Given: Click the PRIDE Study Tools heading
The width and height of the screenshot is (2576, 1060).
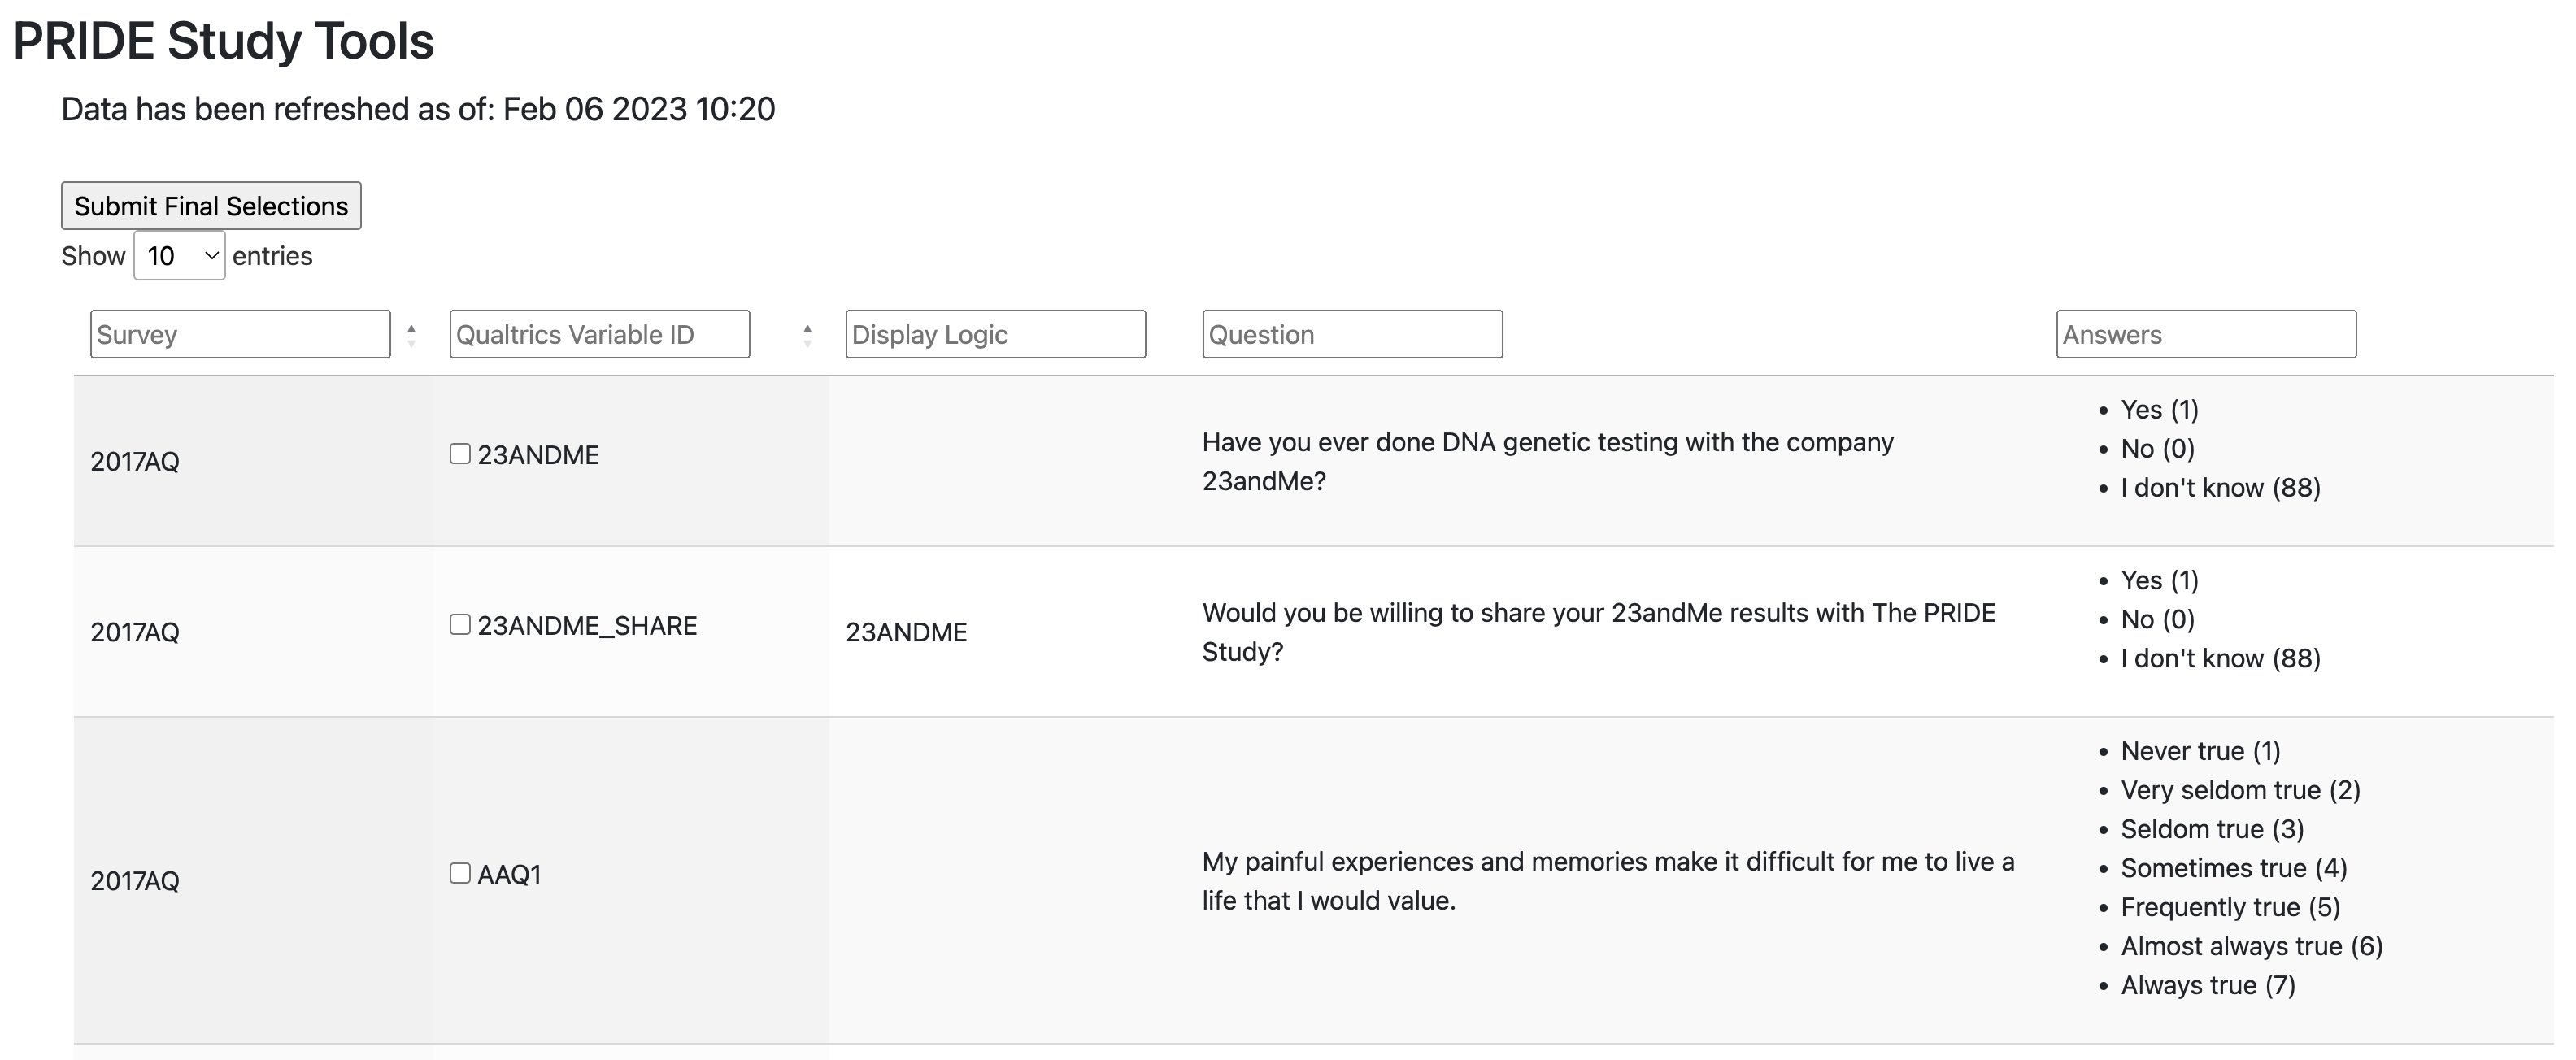Looking at the screenshot, I should pyautogui.click(x=223, y=41).
